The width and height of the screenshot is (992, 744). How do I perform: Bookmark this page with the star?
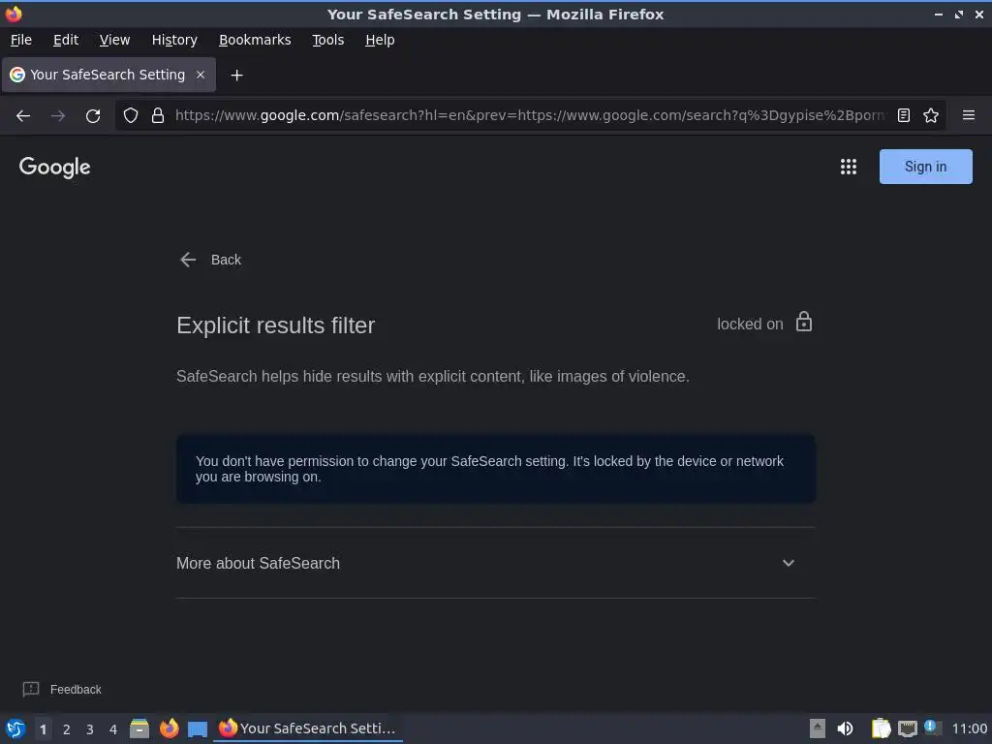pyautogui.click(x=931, y=115)
